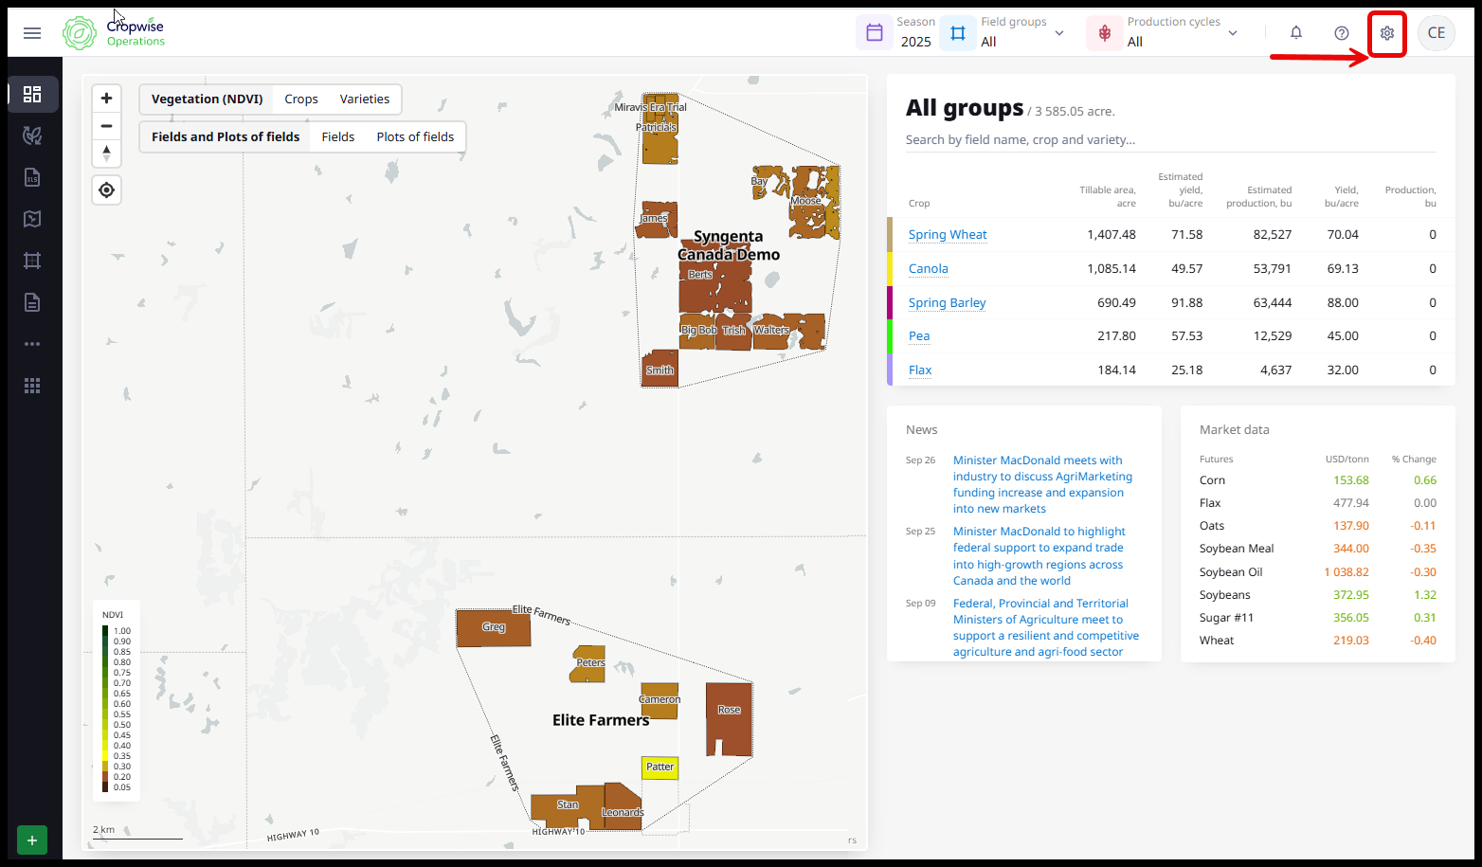Screen dimensions: 1482x867
Task: Open the apps grid in sidebar
Action: pyautogui.click(x=32, y=386)
